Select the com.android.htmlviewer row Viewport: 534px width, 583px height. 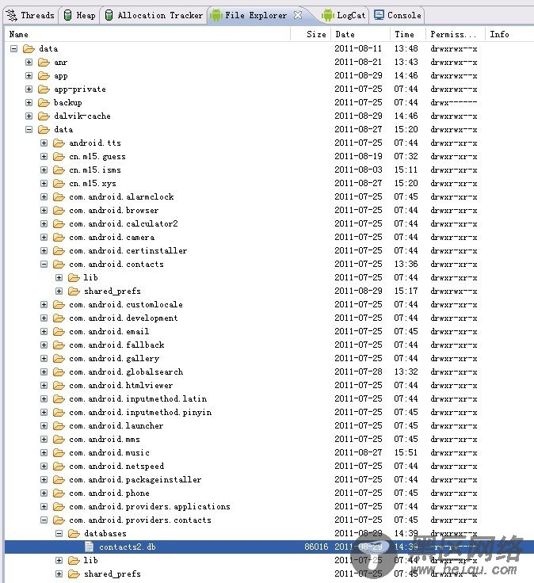(269, 385)
